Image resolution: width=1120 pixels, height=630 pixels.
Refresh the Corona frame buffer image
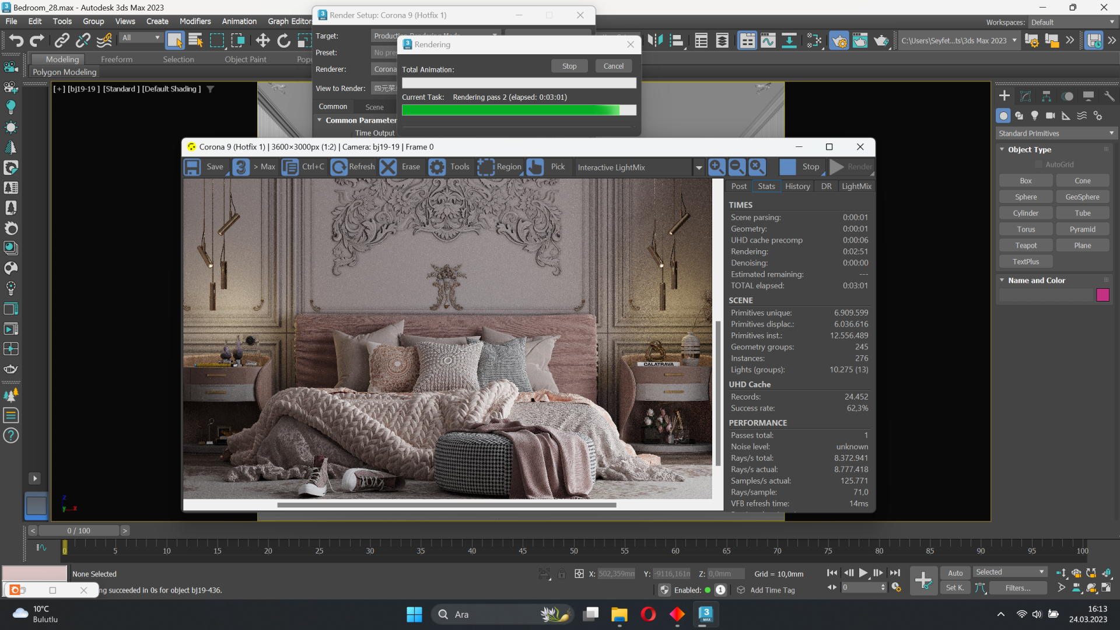(339, 167)
